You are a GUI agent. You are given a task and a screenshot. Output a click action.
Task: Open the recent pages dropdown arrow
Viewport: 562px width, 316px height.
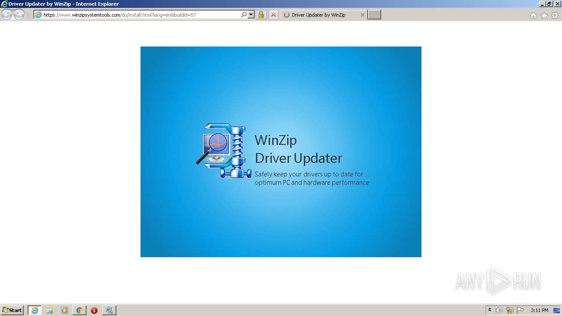tap(29, 15)
